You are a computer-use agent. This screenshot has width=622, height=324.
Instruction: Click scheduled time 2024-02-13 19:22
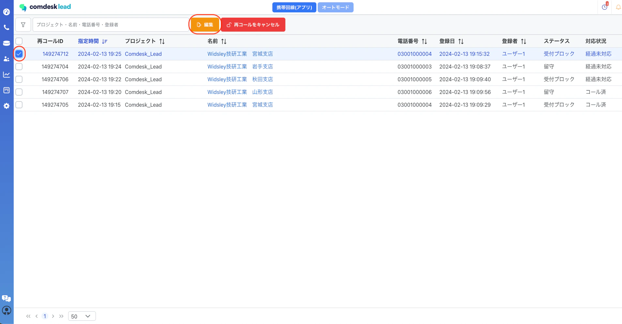[x=99, y=79]
